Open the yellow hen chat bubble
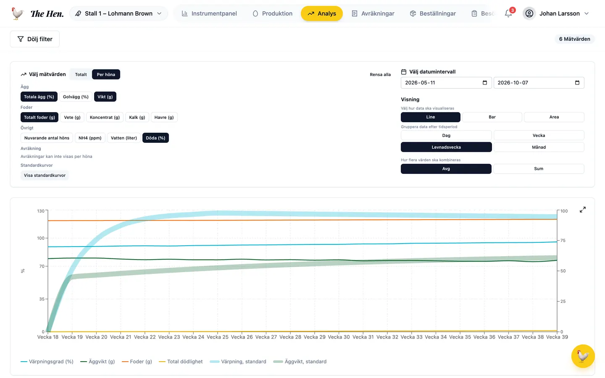Screen dimensions: 605x378 point(583,356)
